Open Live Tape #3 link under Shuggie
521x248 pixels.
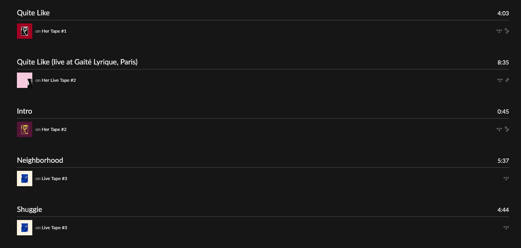click(55, 228)
